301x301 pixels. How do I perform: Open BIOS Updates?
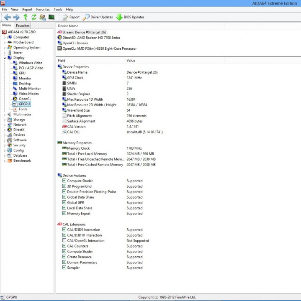coord(130,17)
